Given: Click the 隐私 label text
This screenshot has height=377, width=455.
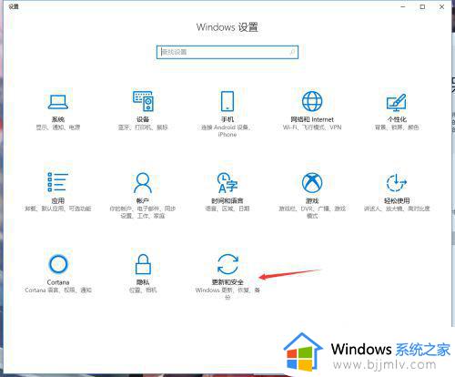Looking at the screenshot, I should click(143, 282).
